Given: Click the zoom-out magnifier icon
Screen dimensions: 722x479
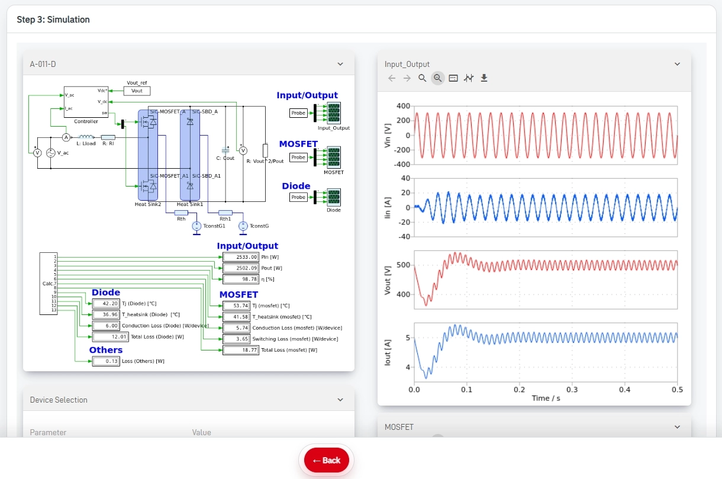Looking at the screenshot, I should pos(438,78).
